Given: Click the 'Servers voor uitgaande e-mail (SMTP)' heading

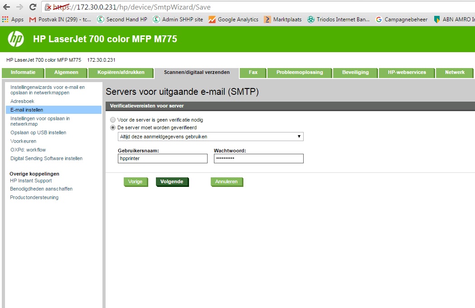Looking at the screenshot, I should (182, 92).
